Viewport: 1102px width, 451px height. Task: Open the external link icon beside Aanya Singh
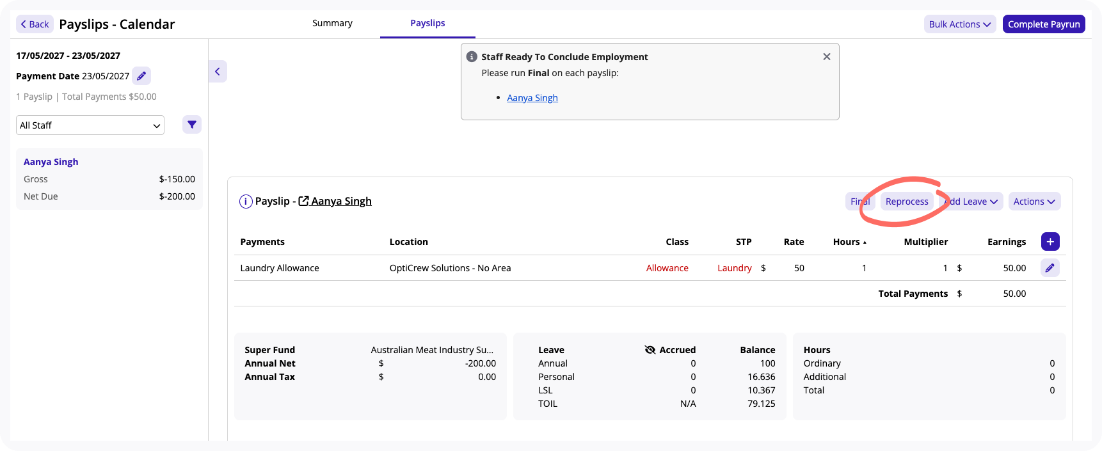click(x=304, y=201)
